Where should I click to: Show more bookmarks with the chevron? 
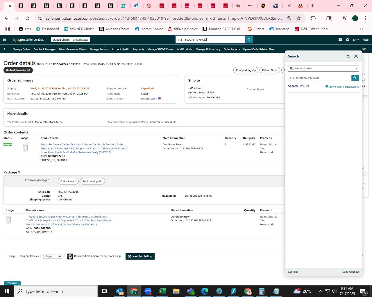click(x=362, y=29)
